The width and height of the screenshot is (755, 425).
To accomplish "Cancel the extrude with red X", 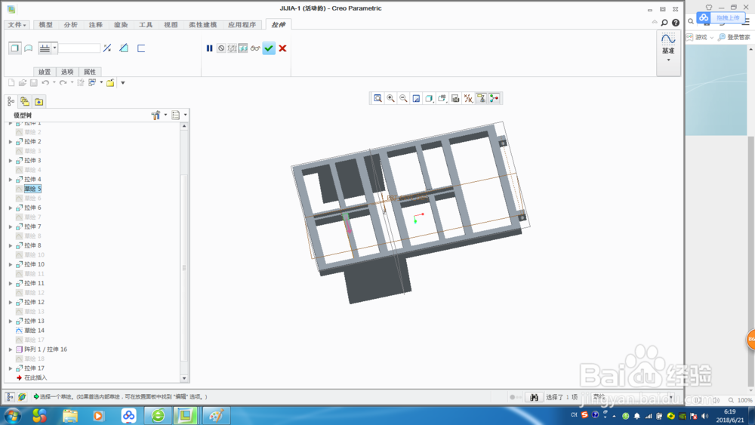I will coord(282,48).
